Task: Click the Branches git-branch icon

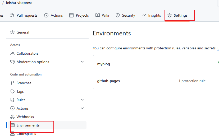Action: click(12, 83)
